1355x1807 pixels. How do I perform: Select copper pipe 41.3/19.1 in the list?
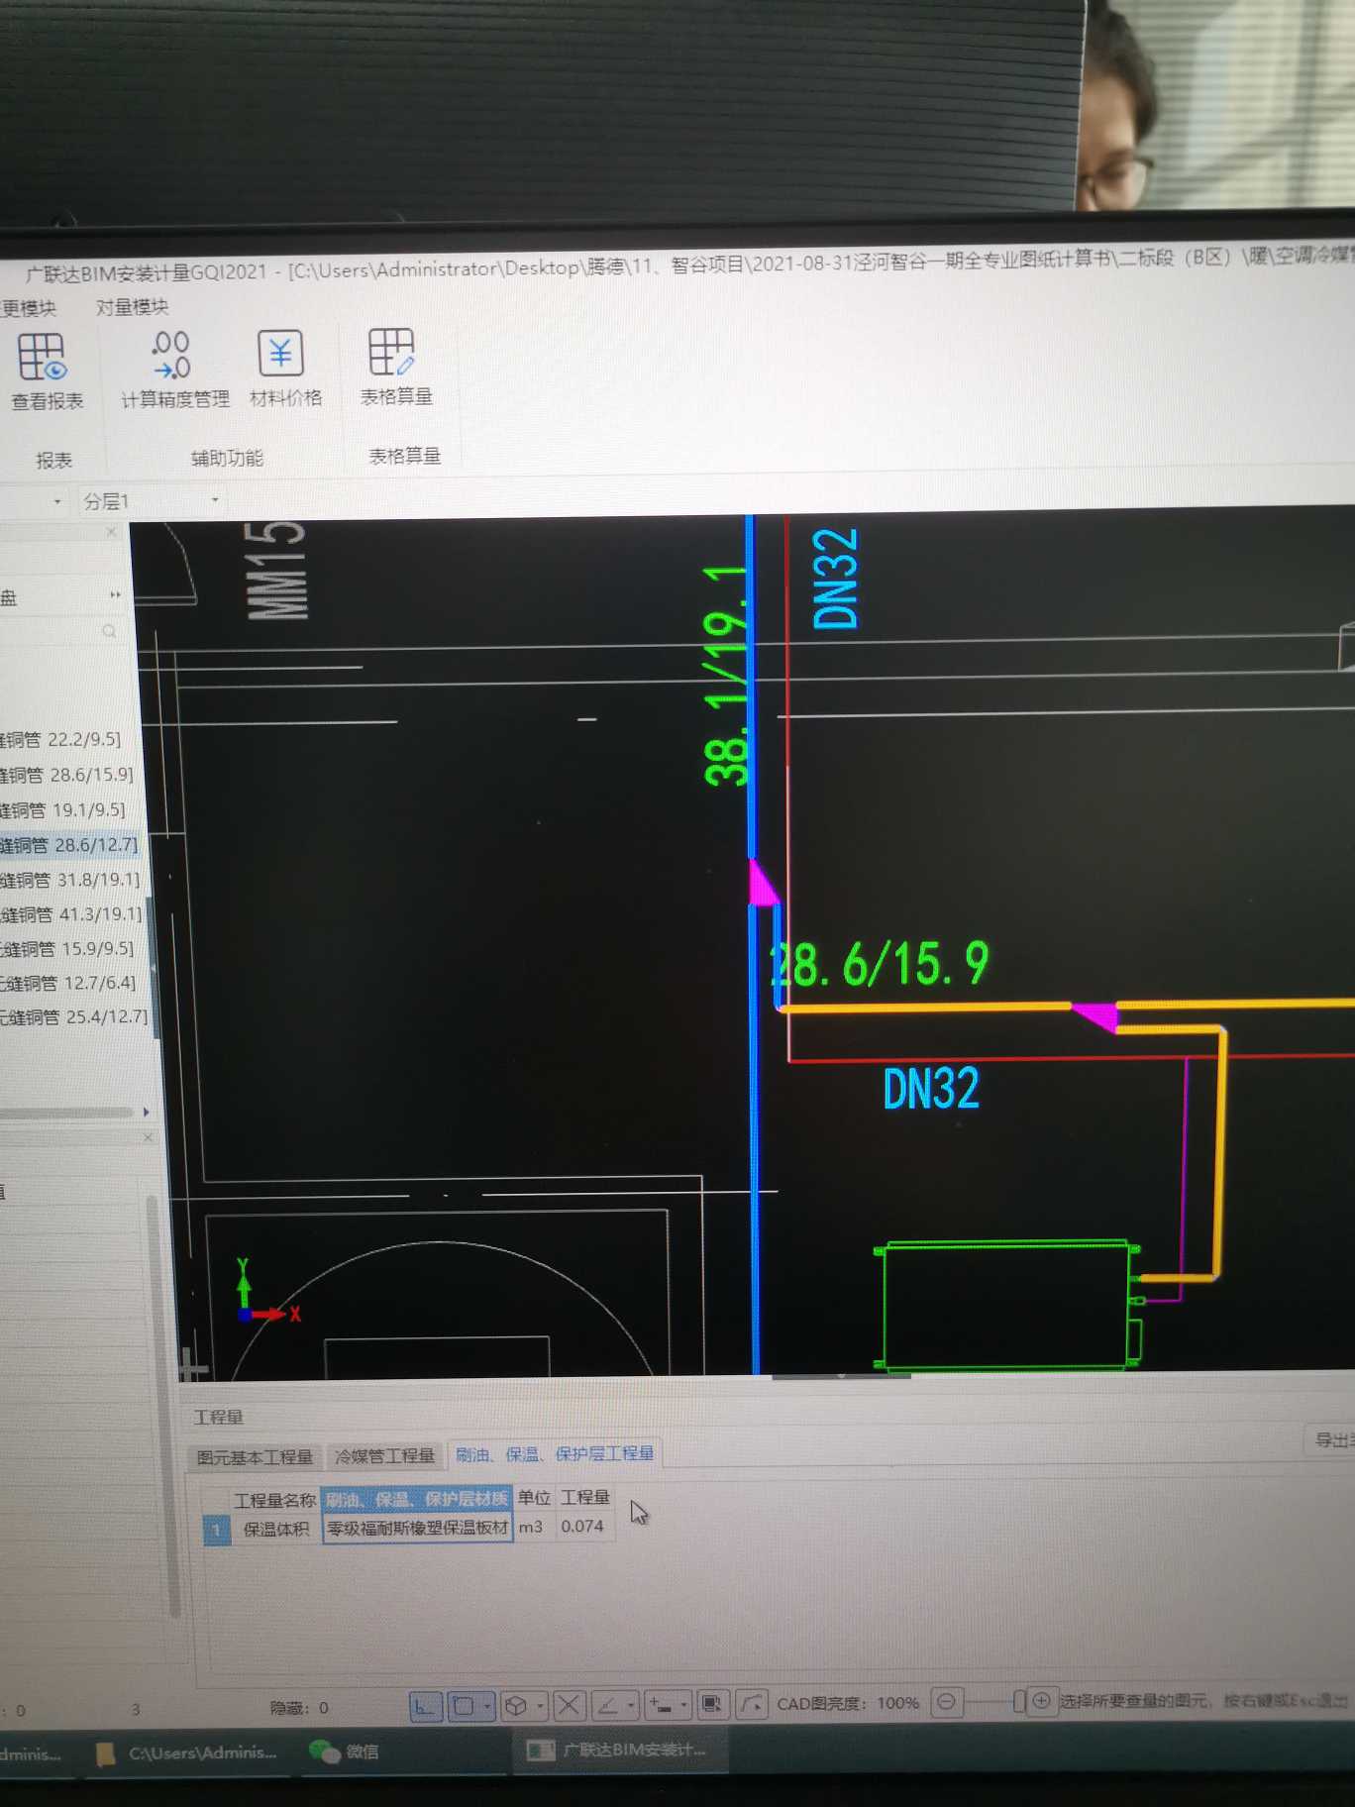pyautogui.click(x=72, y=913)
